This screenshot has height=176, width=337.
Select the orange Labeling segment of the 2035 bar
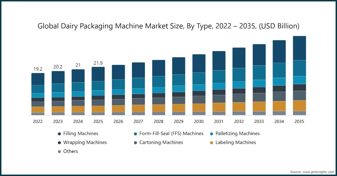click(299, 105)
